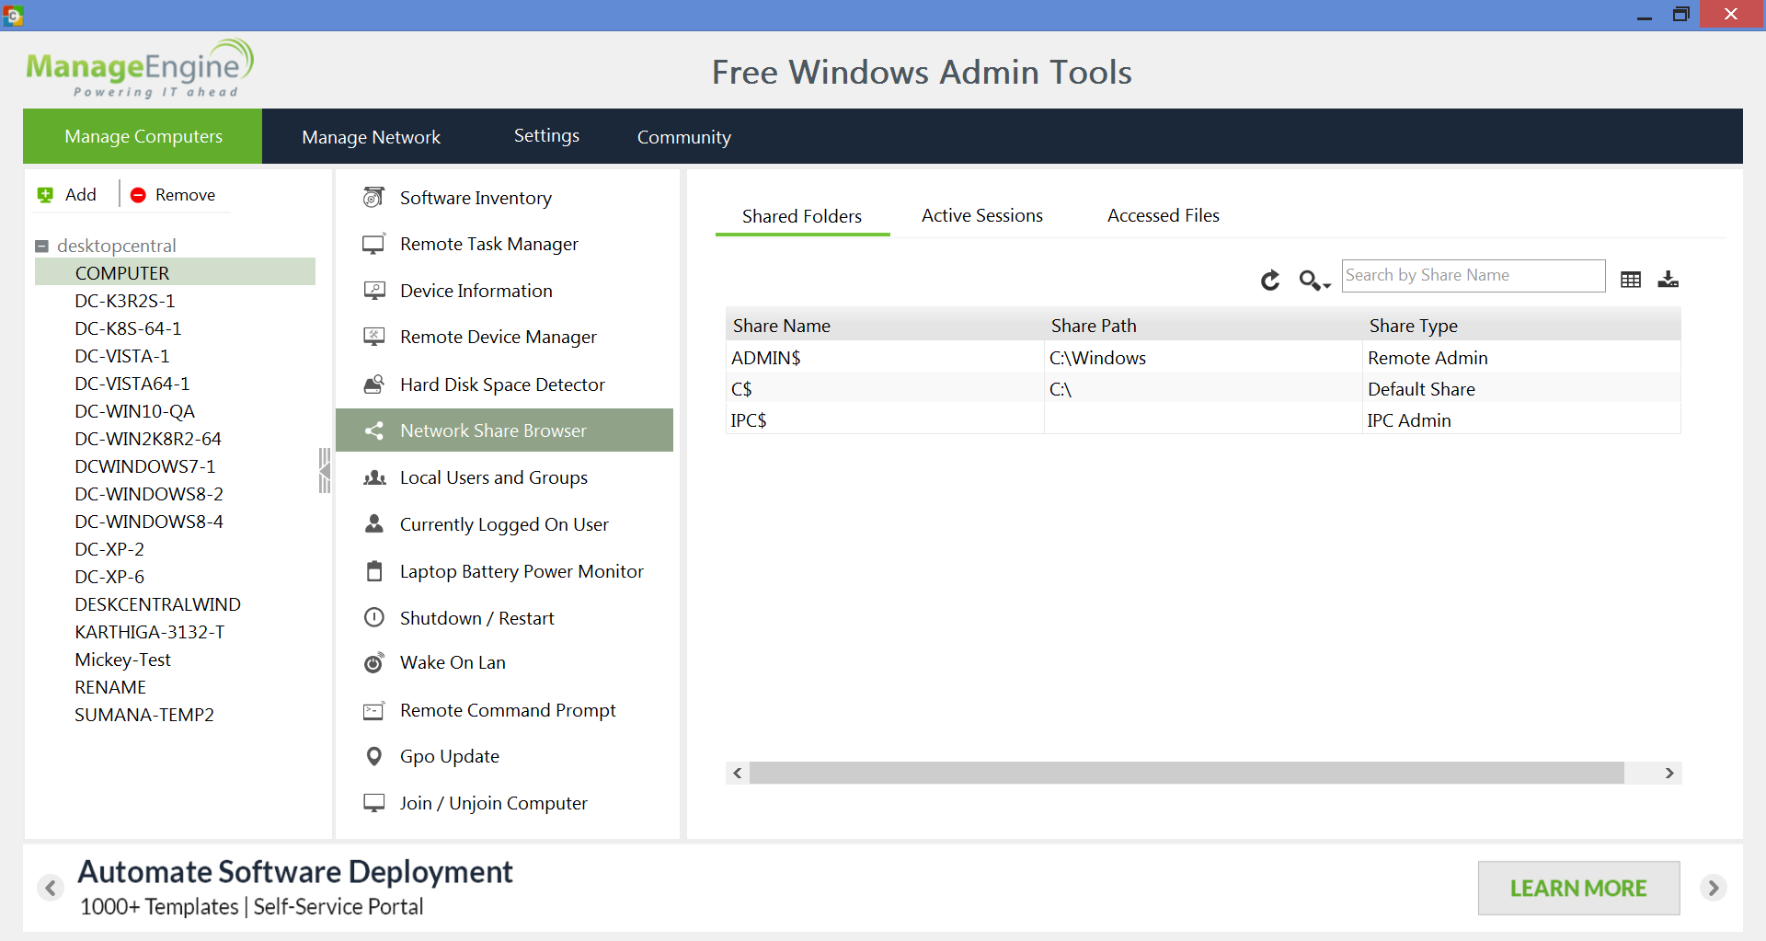Sort by Share Path column header
This screenshot has height=941, width=1766.
[x=1203, y=326]
